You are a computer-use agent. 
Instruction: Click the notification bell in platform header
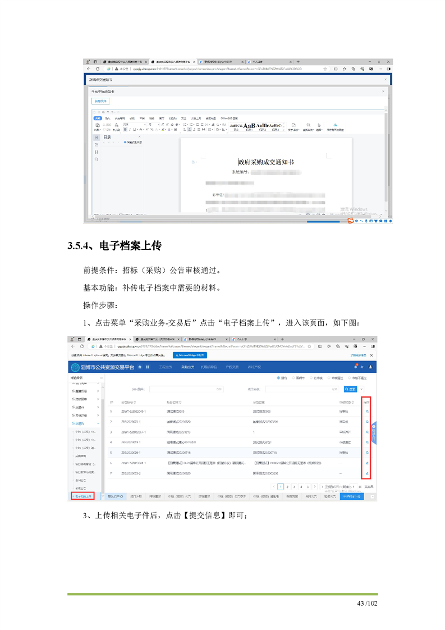click(355, 367)
